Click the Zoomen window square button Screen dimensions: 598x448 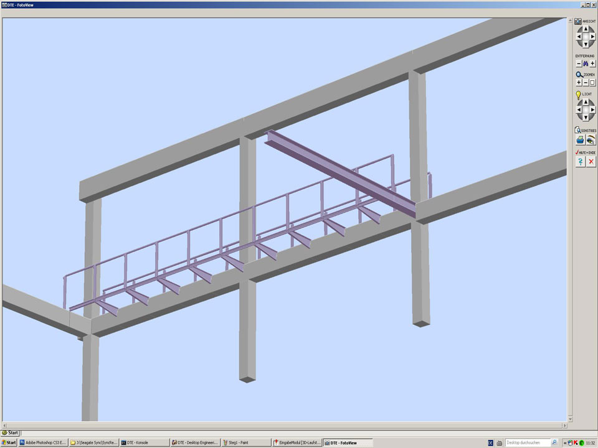[x=592, y=82]
